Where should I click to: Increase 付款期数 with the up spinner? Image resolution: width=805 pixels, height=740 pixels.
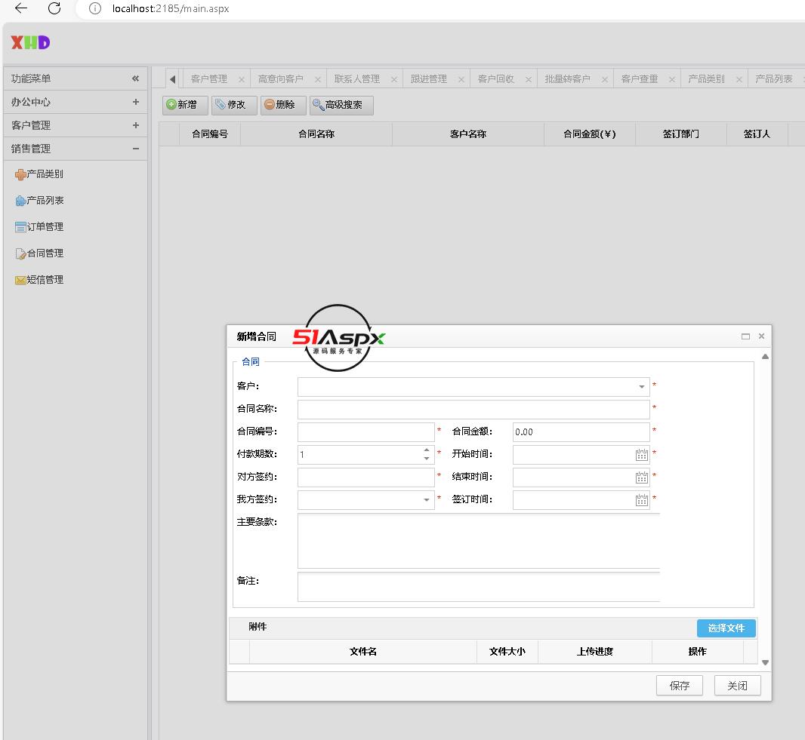(x=427, y=450)
